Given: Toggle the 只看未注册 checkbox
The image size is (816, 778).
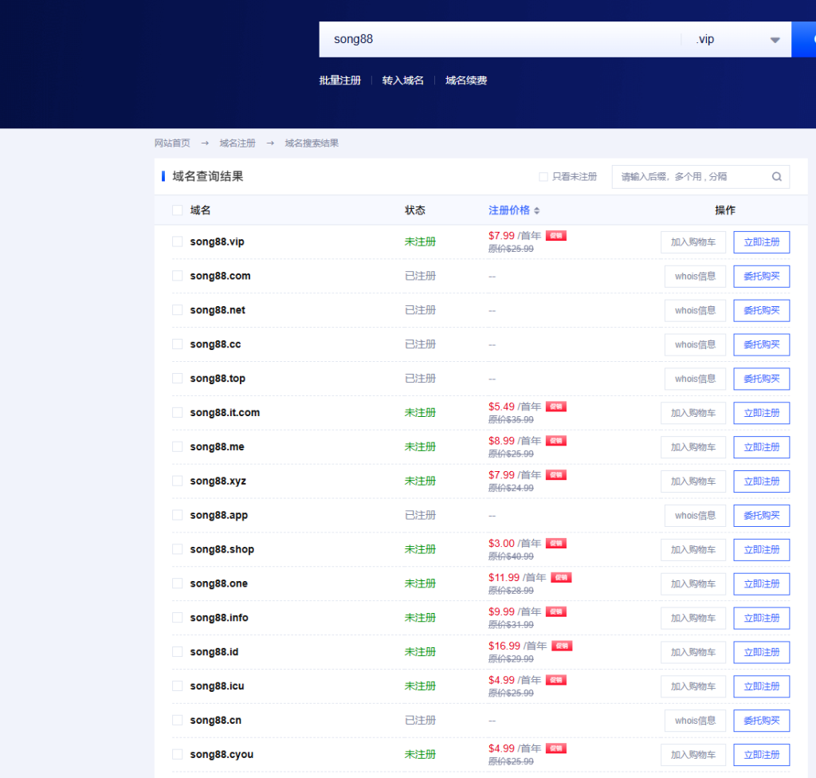Looking at the screenshot, I should point(543,176).
